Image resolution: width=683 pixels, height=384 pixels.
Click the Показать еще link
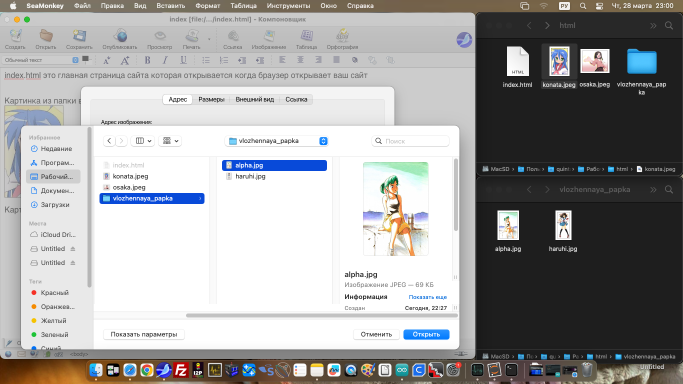coord(427,297)
